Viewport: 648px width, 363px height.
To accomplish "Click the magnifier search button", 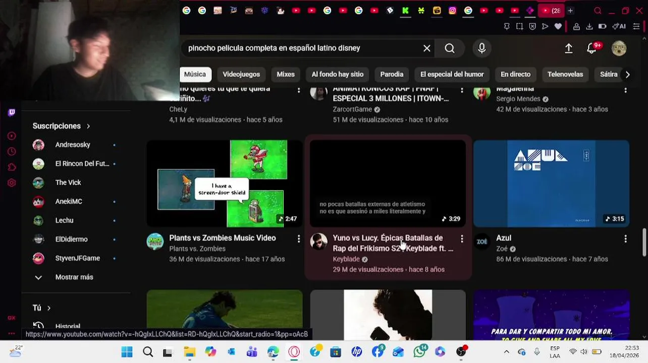I will pos(450,48).
